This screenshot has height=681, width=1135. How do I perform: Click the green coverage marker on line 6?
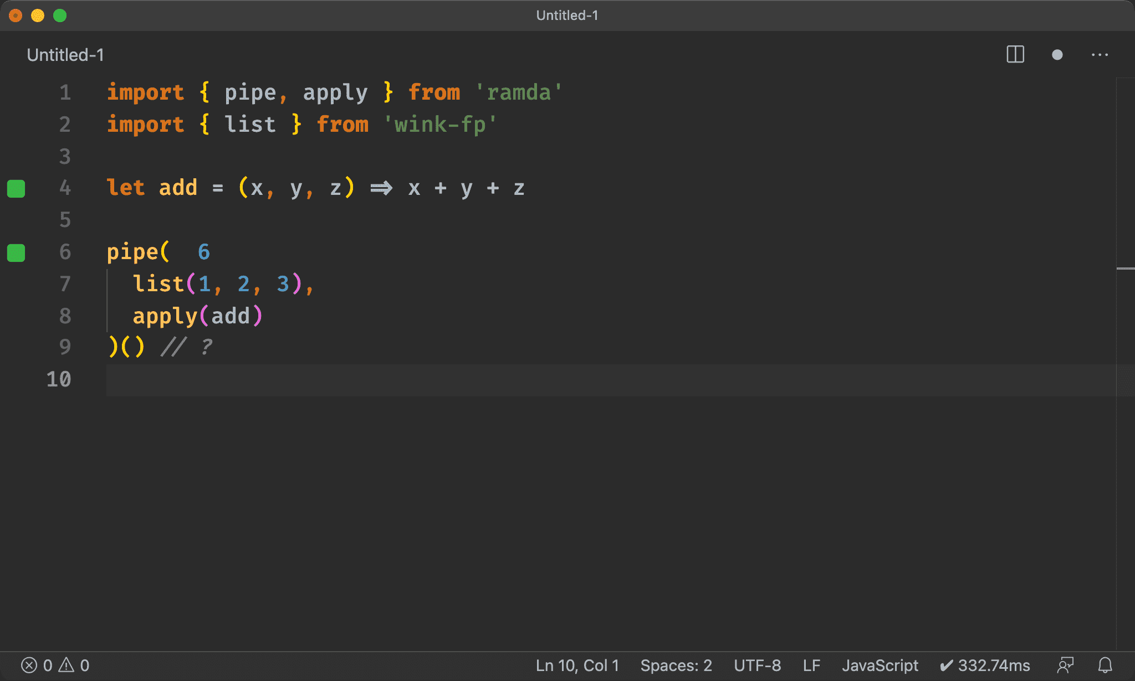(x=16, y=253)
